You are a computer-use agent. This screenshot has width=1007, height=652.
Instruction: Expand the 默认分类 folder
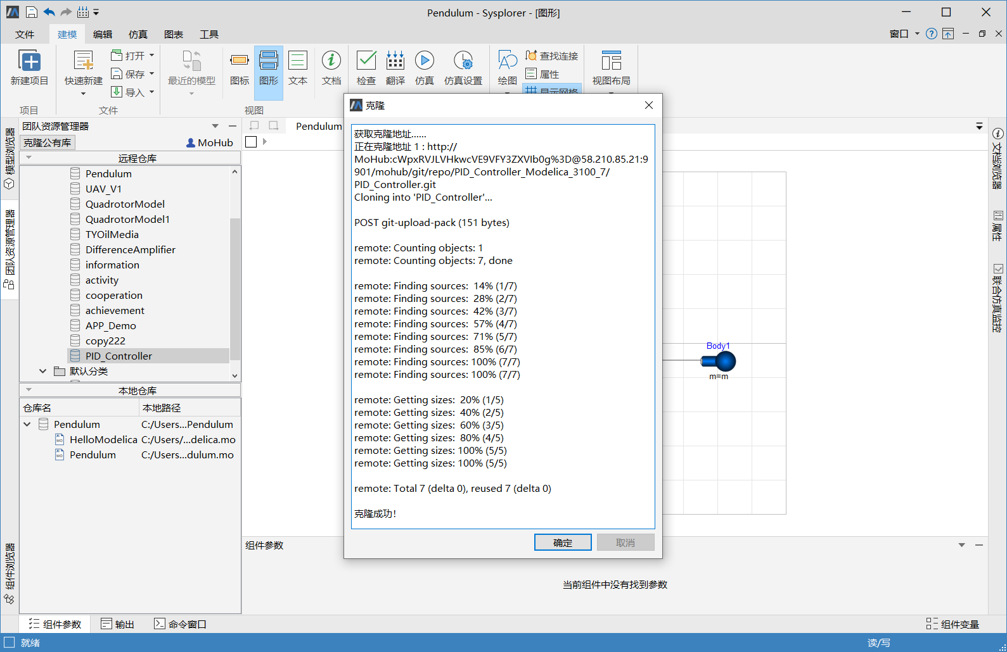click(42, 371)
